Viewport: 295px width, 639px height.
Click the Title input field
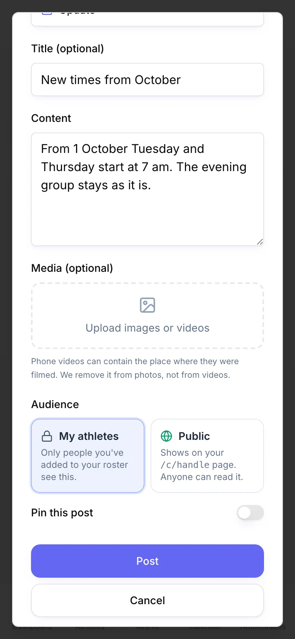(x=147, y=79)
